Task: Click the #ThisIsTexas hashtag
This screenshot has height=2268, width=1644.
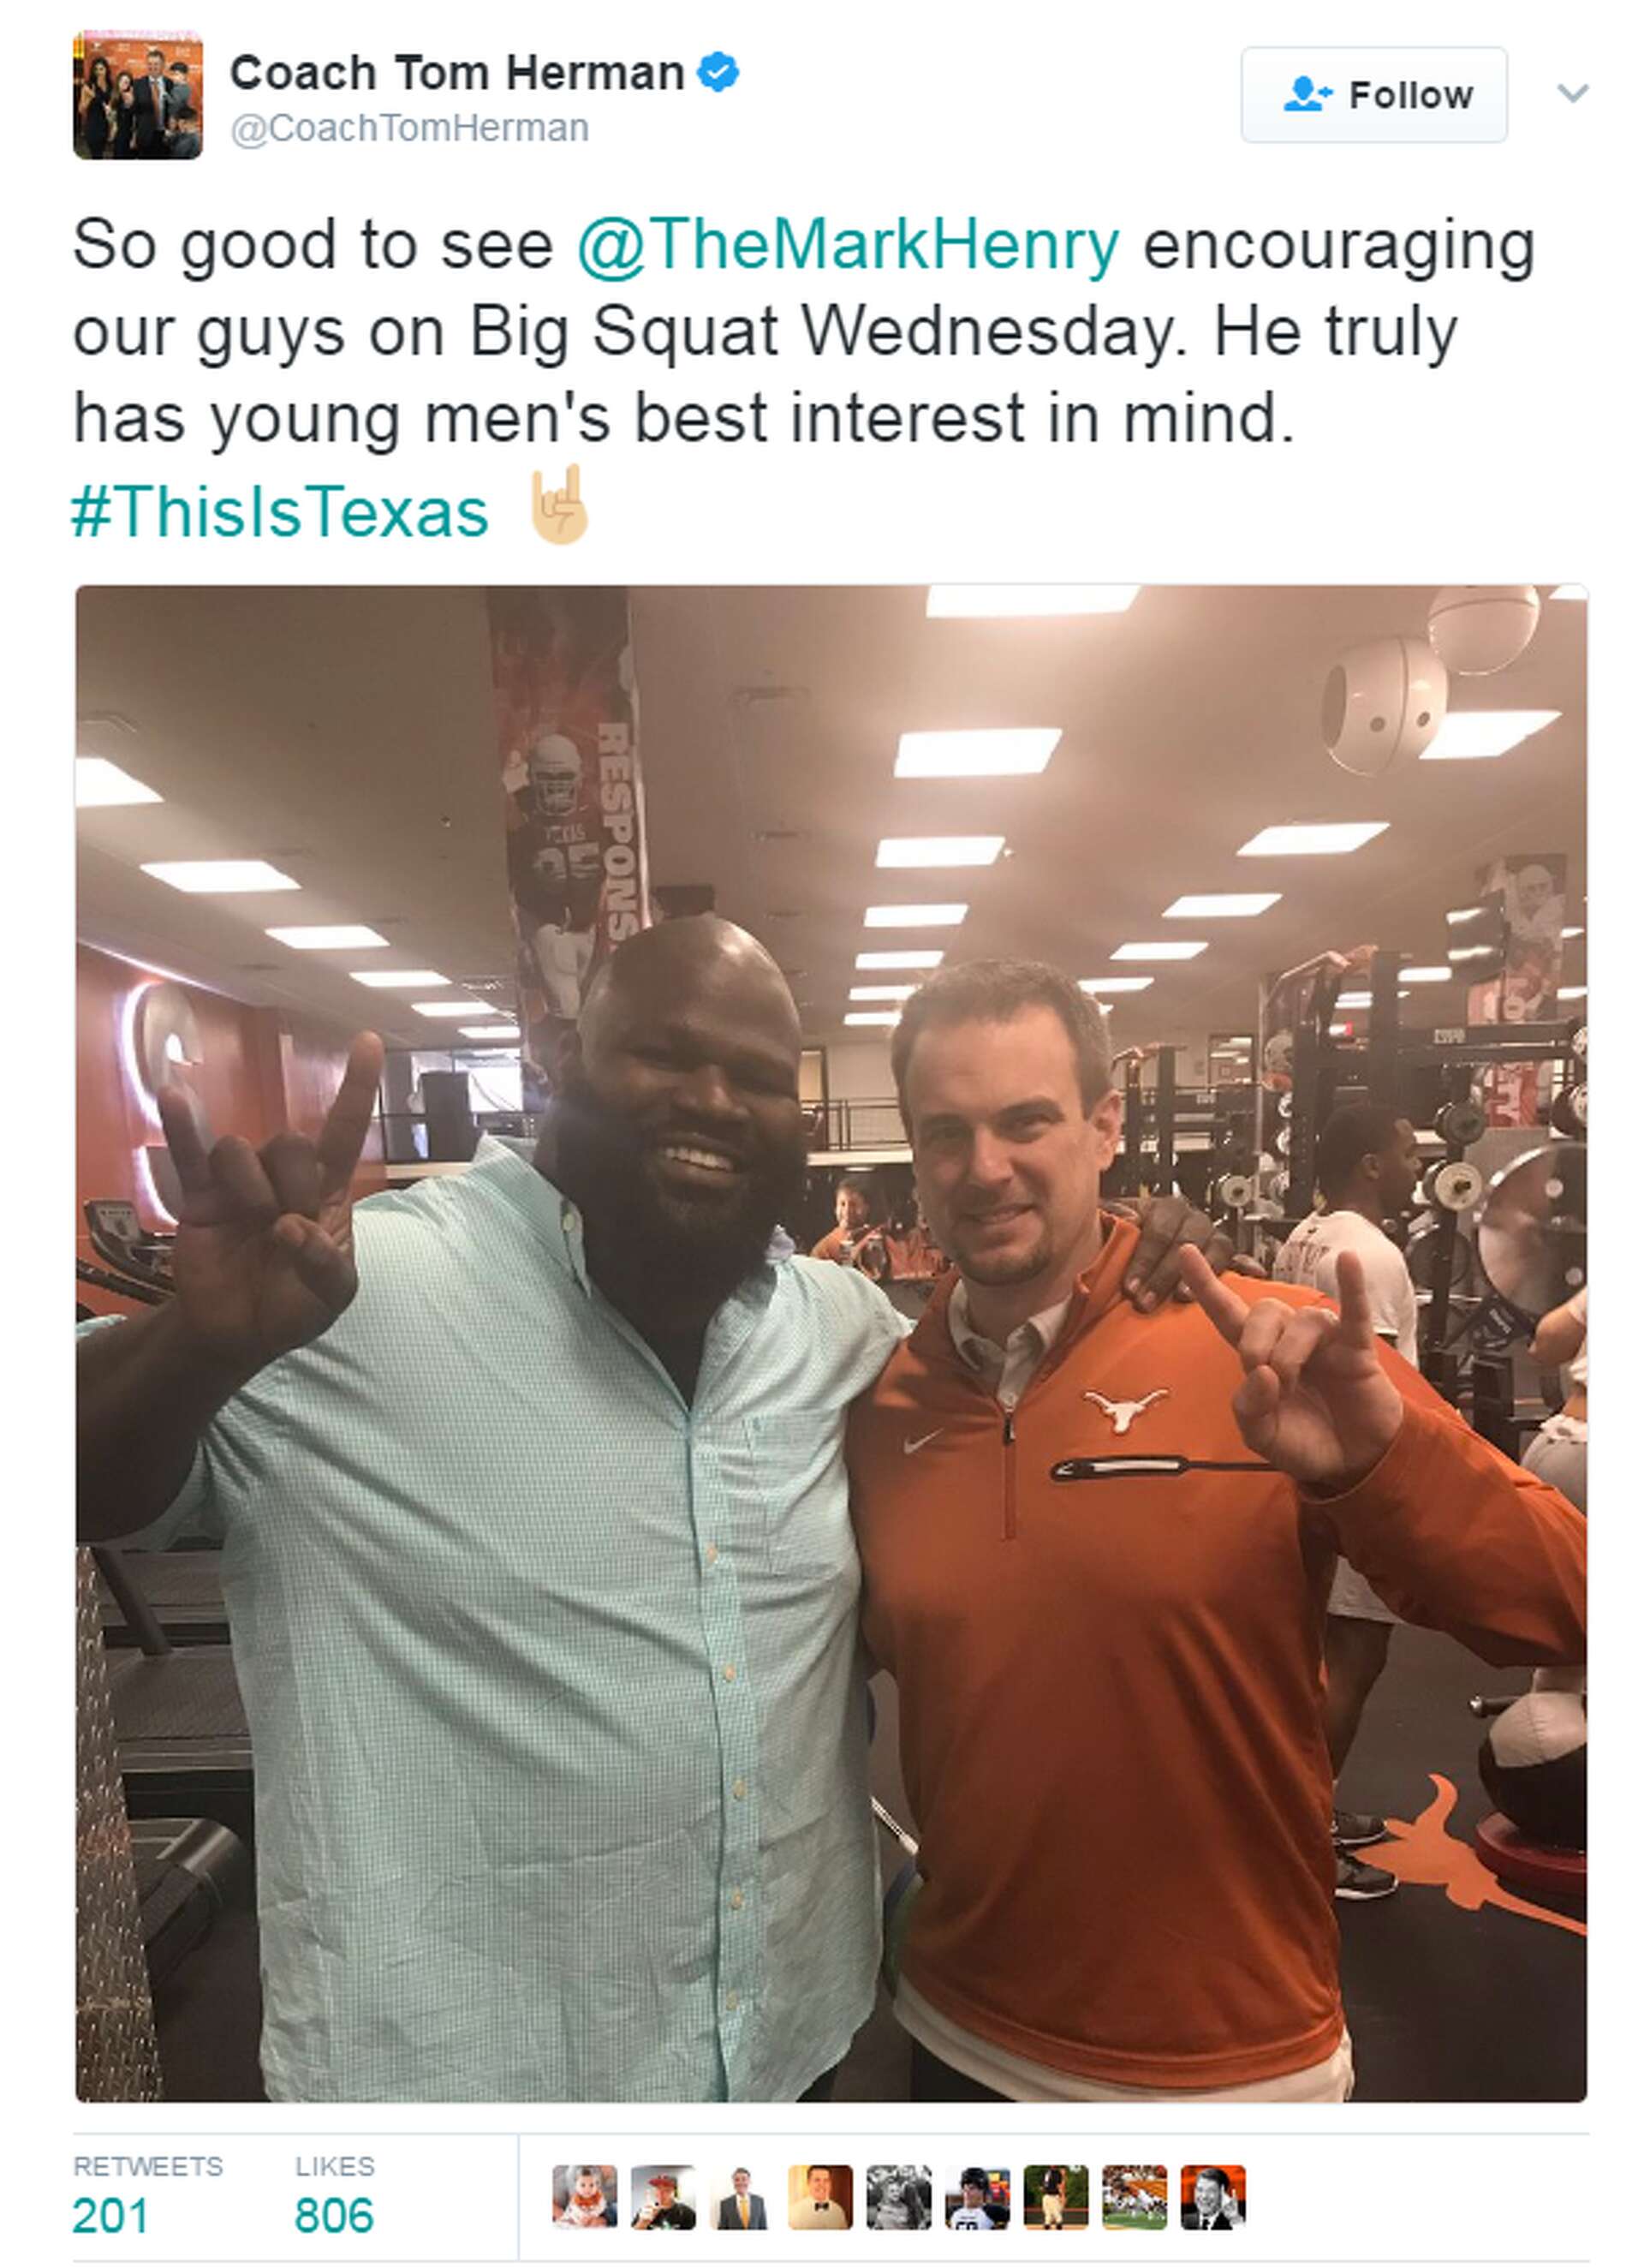Action: coord(280,512)
